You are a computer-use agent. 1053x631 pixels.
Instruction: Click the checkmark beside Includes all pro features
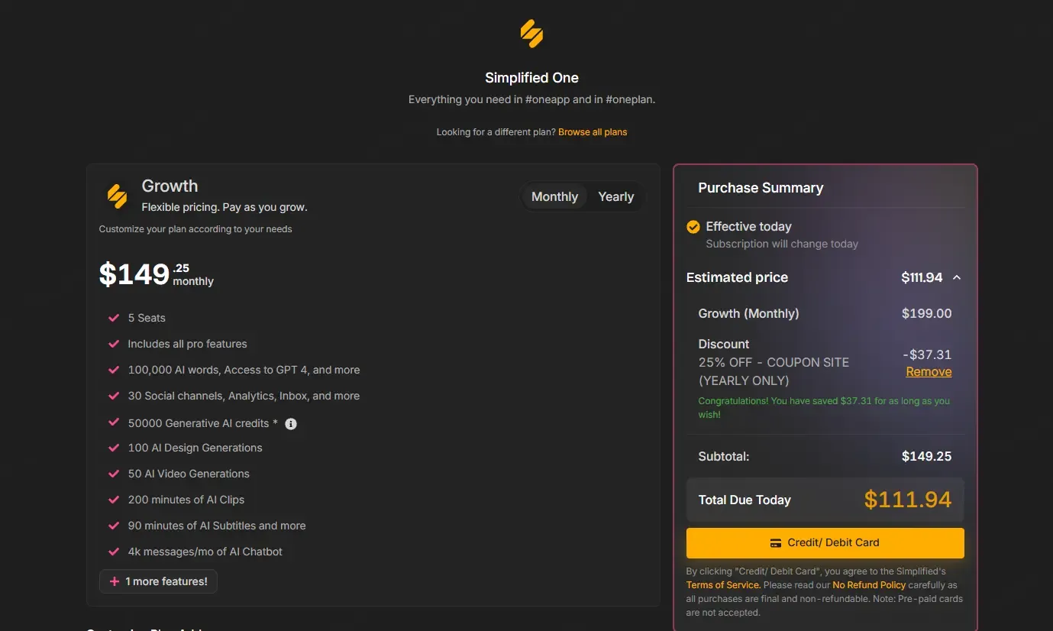[114, 344]
